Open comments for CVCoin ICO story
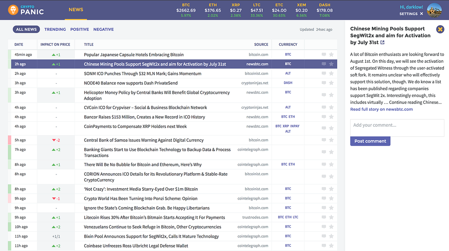 [x=324, y=108]
